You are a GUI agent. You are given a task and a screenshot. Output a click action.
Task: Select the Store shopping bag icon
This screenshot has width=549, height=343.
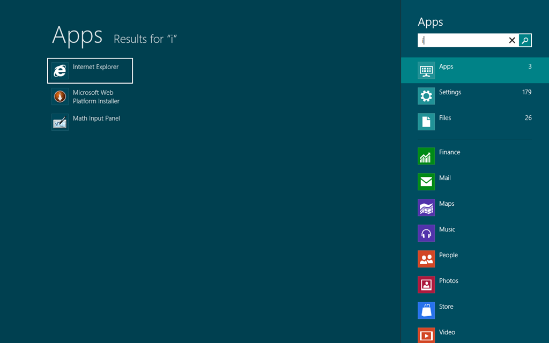pos(426,310)
